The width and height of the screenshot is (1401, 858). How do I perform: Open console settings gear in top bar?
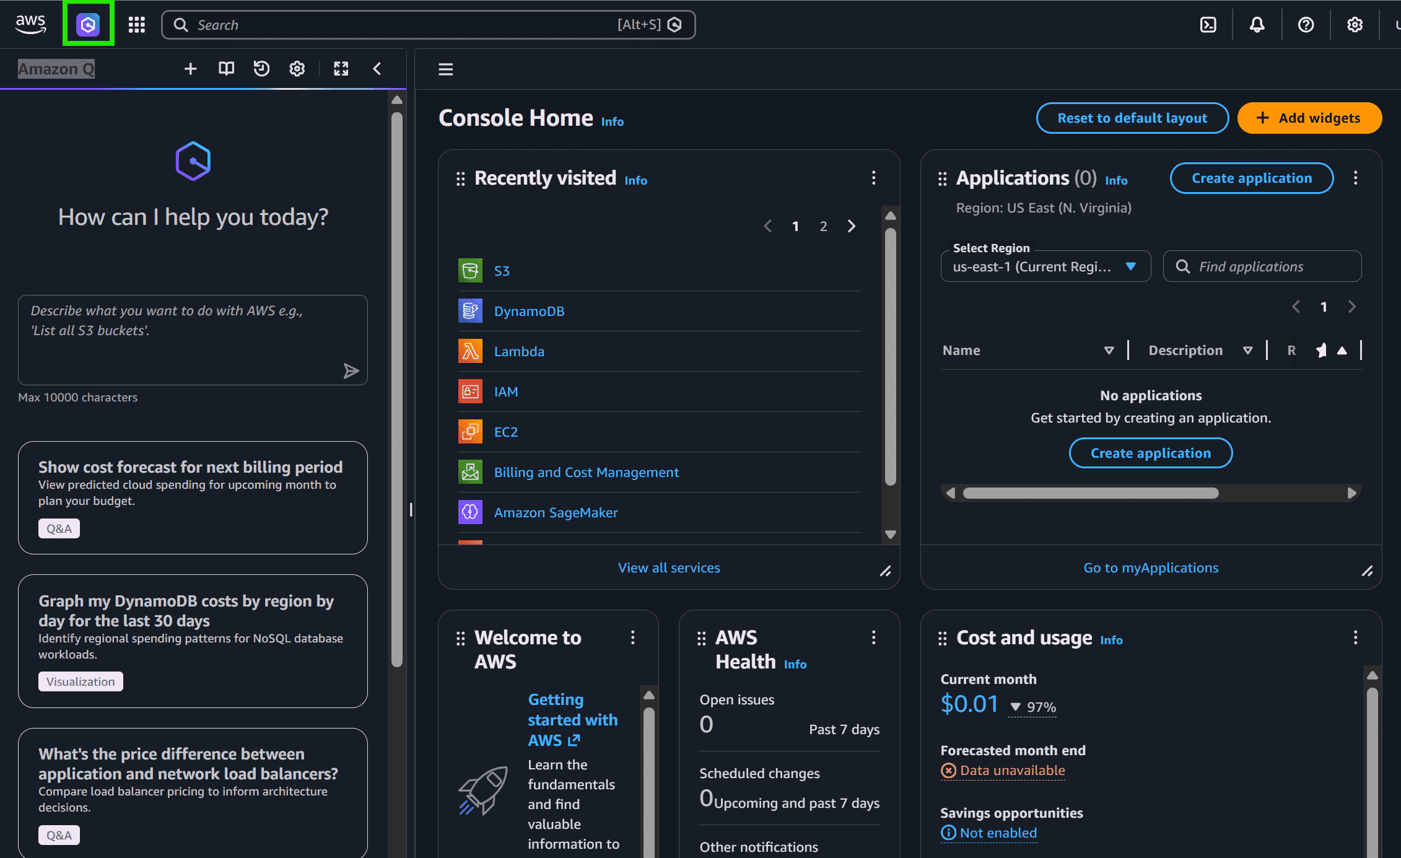click(1355, 24)
